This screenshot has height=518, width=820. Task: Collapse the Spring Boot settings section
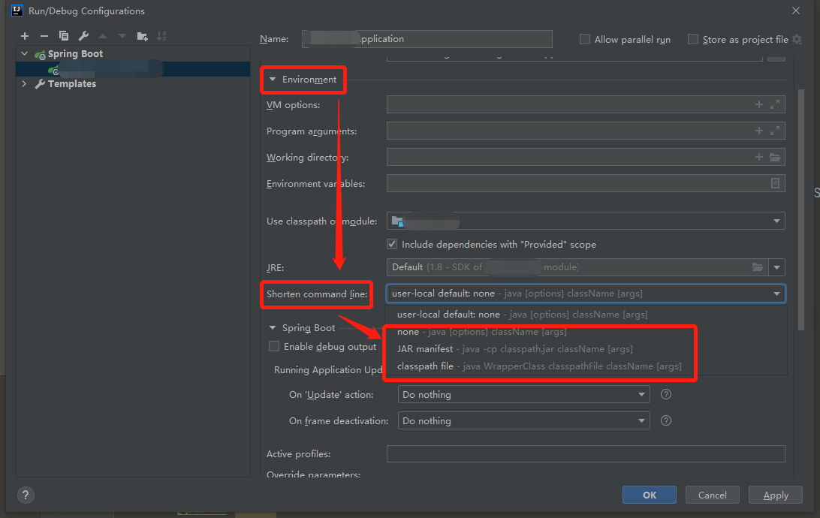(x=273, y=328)
